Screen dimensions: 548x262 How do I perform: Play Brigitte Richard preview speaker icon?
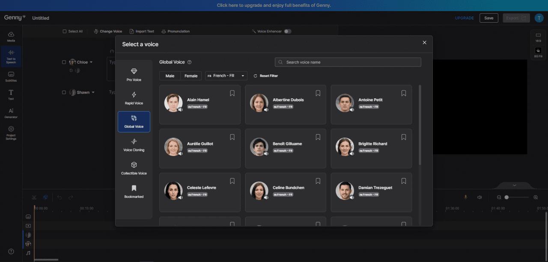coord(351,154)
